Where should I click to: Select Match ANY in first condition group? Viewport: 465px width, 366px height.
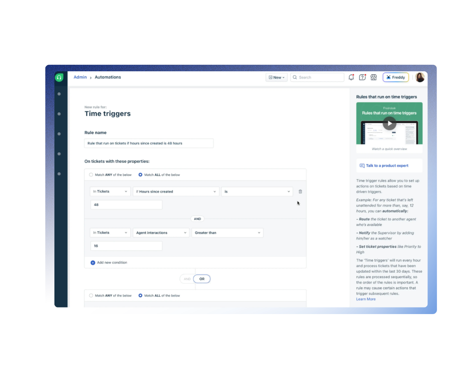(92, 175)
